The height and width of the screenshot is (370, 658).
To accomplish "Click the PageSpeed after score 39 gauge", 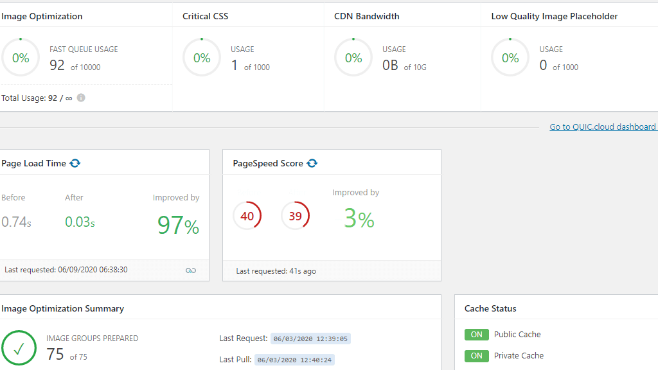I will (296, 216).
